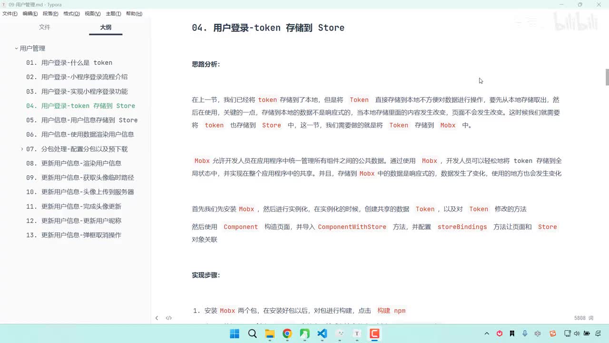The image size is (609, 343).
Task: Switch to Visual Studio Code in the taskbar
Action: (x=322, y=334)
